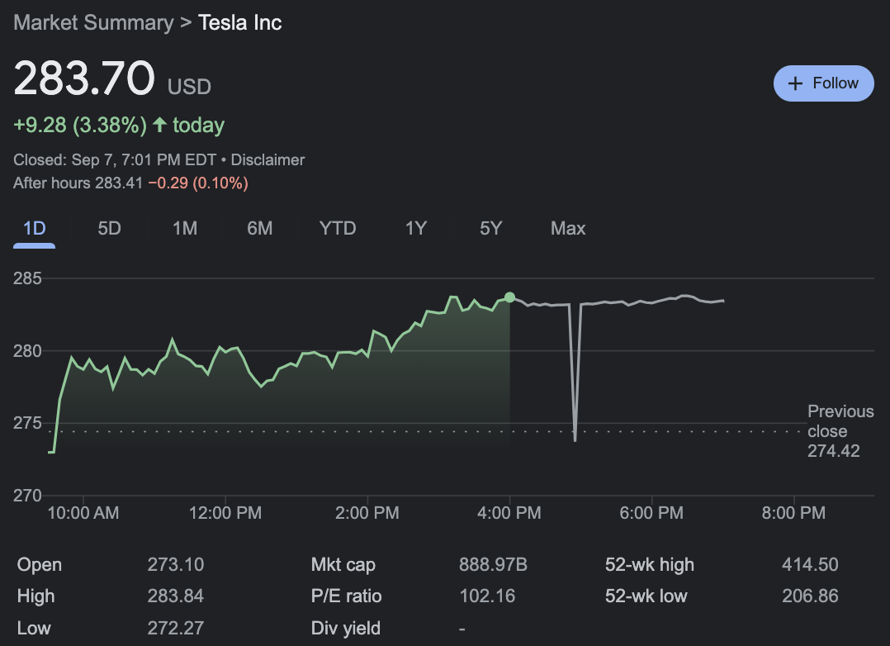Open the Market Summary breadcrumb link
Image resolution: width=890 pixels, height=646 pixels.
point(93,23)
